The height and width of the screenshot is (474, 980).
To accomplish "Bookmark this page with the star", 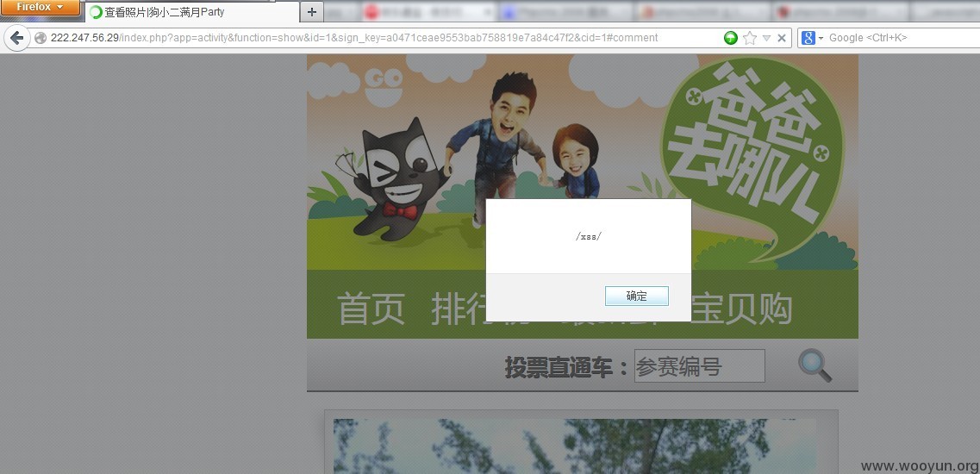I will pyautogui.click(x=749, y=38).
